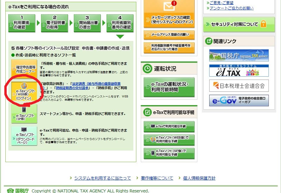Click the phone icon on SP版で利用可能な手続 button
The height and width of the screenshot is (193, 281).
coord(153,153)
